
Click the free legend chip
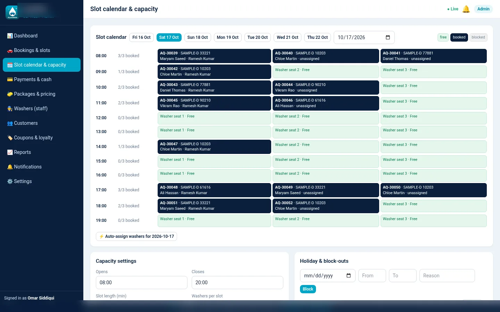[443, 37]
